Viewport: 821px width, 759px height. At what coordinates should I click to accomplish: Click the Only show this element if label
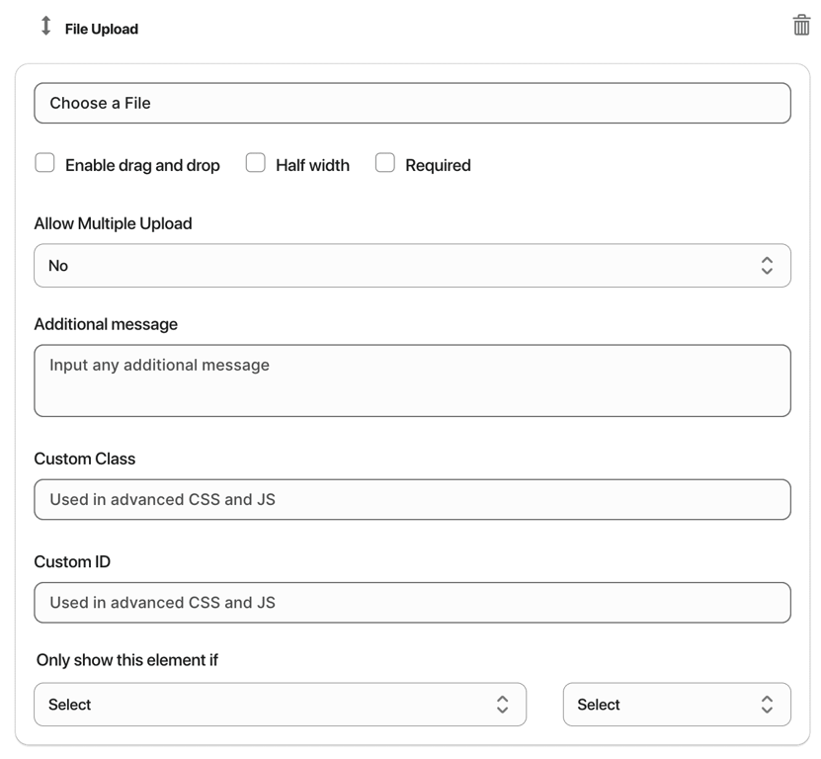tap(127, 660)
